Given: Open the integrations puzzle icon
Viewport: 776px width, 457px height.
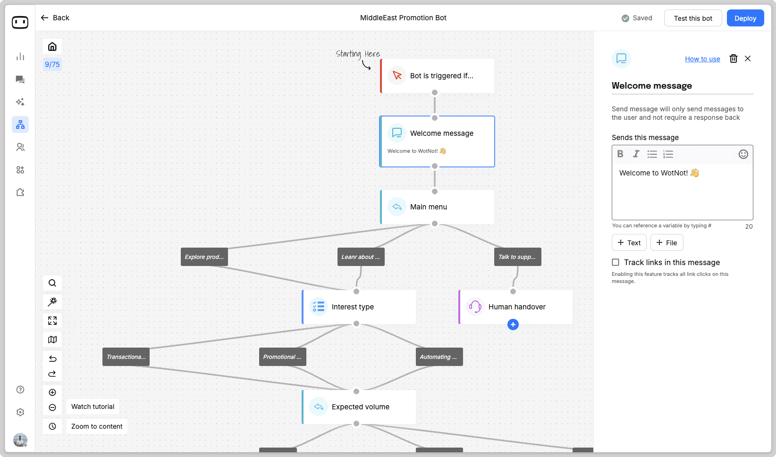Looking at the screenshot, I should point(20,192).
